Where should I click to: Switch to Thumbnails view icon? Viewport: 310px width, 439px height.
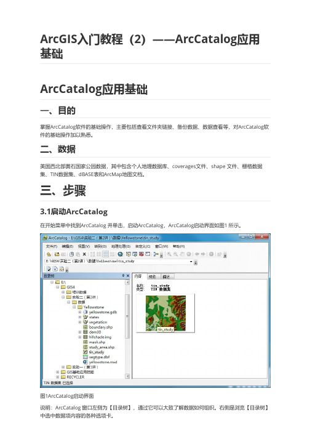(112, 254)
